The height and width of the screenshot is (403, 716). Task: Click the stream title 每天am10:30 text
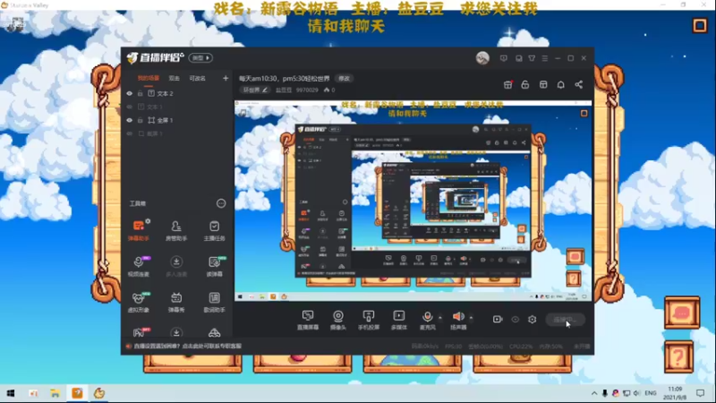[x=284, y=79]
